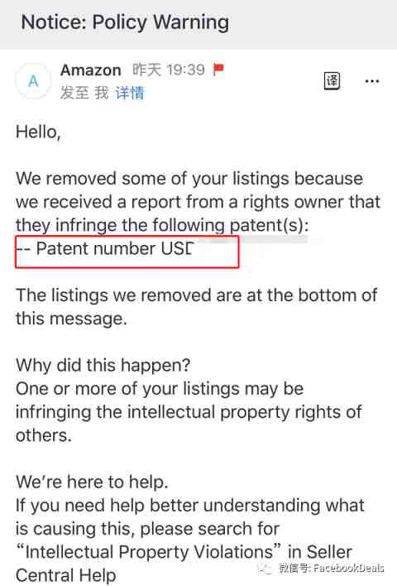Image resolution: width=397 pixels, height=586 pixels.
Task: Click the infringing intellectual property rights paragraph
Action: click(189, 412)
